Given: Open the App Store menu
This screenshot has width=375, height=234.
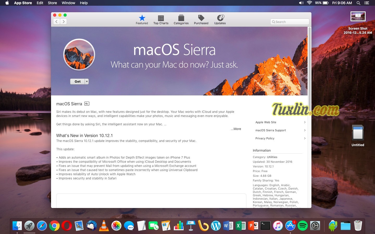Looking at the screenshot, I should 23,3.
